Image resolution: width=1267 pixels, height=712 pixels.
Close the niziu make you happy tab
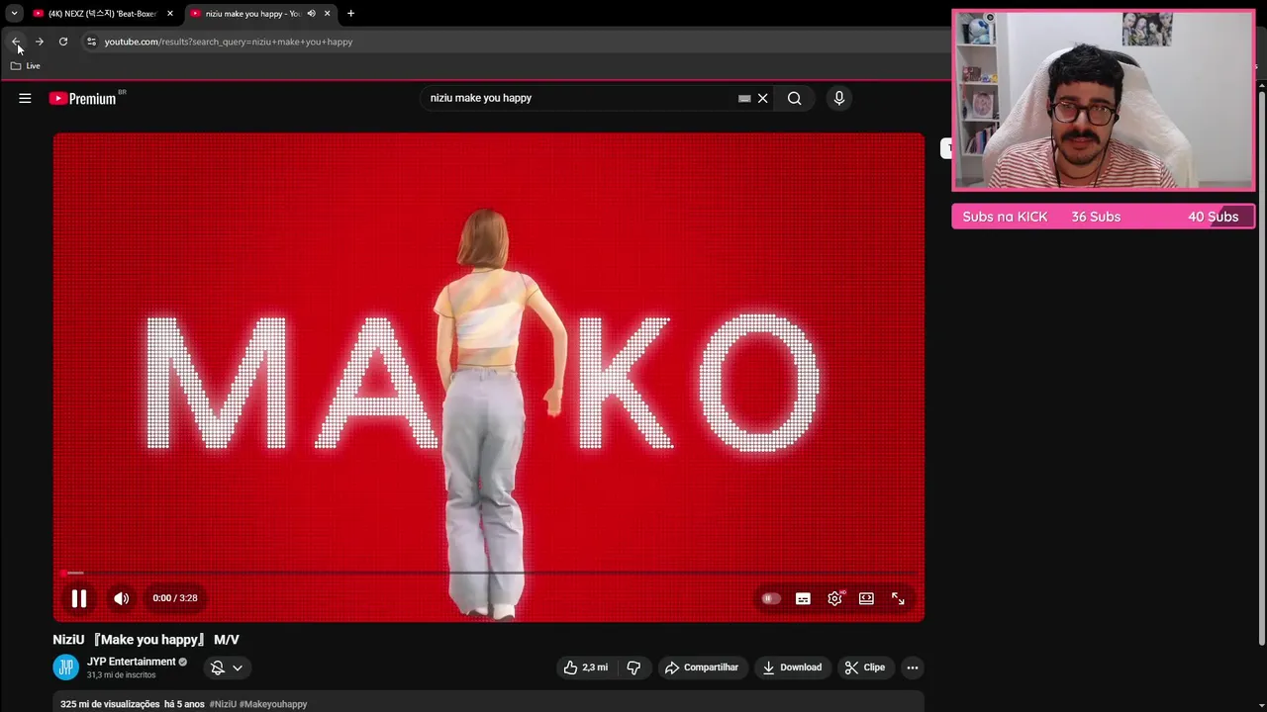[x=328, y=14]
